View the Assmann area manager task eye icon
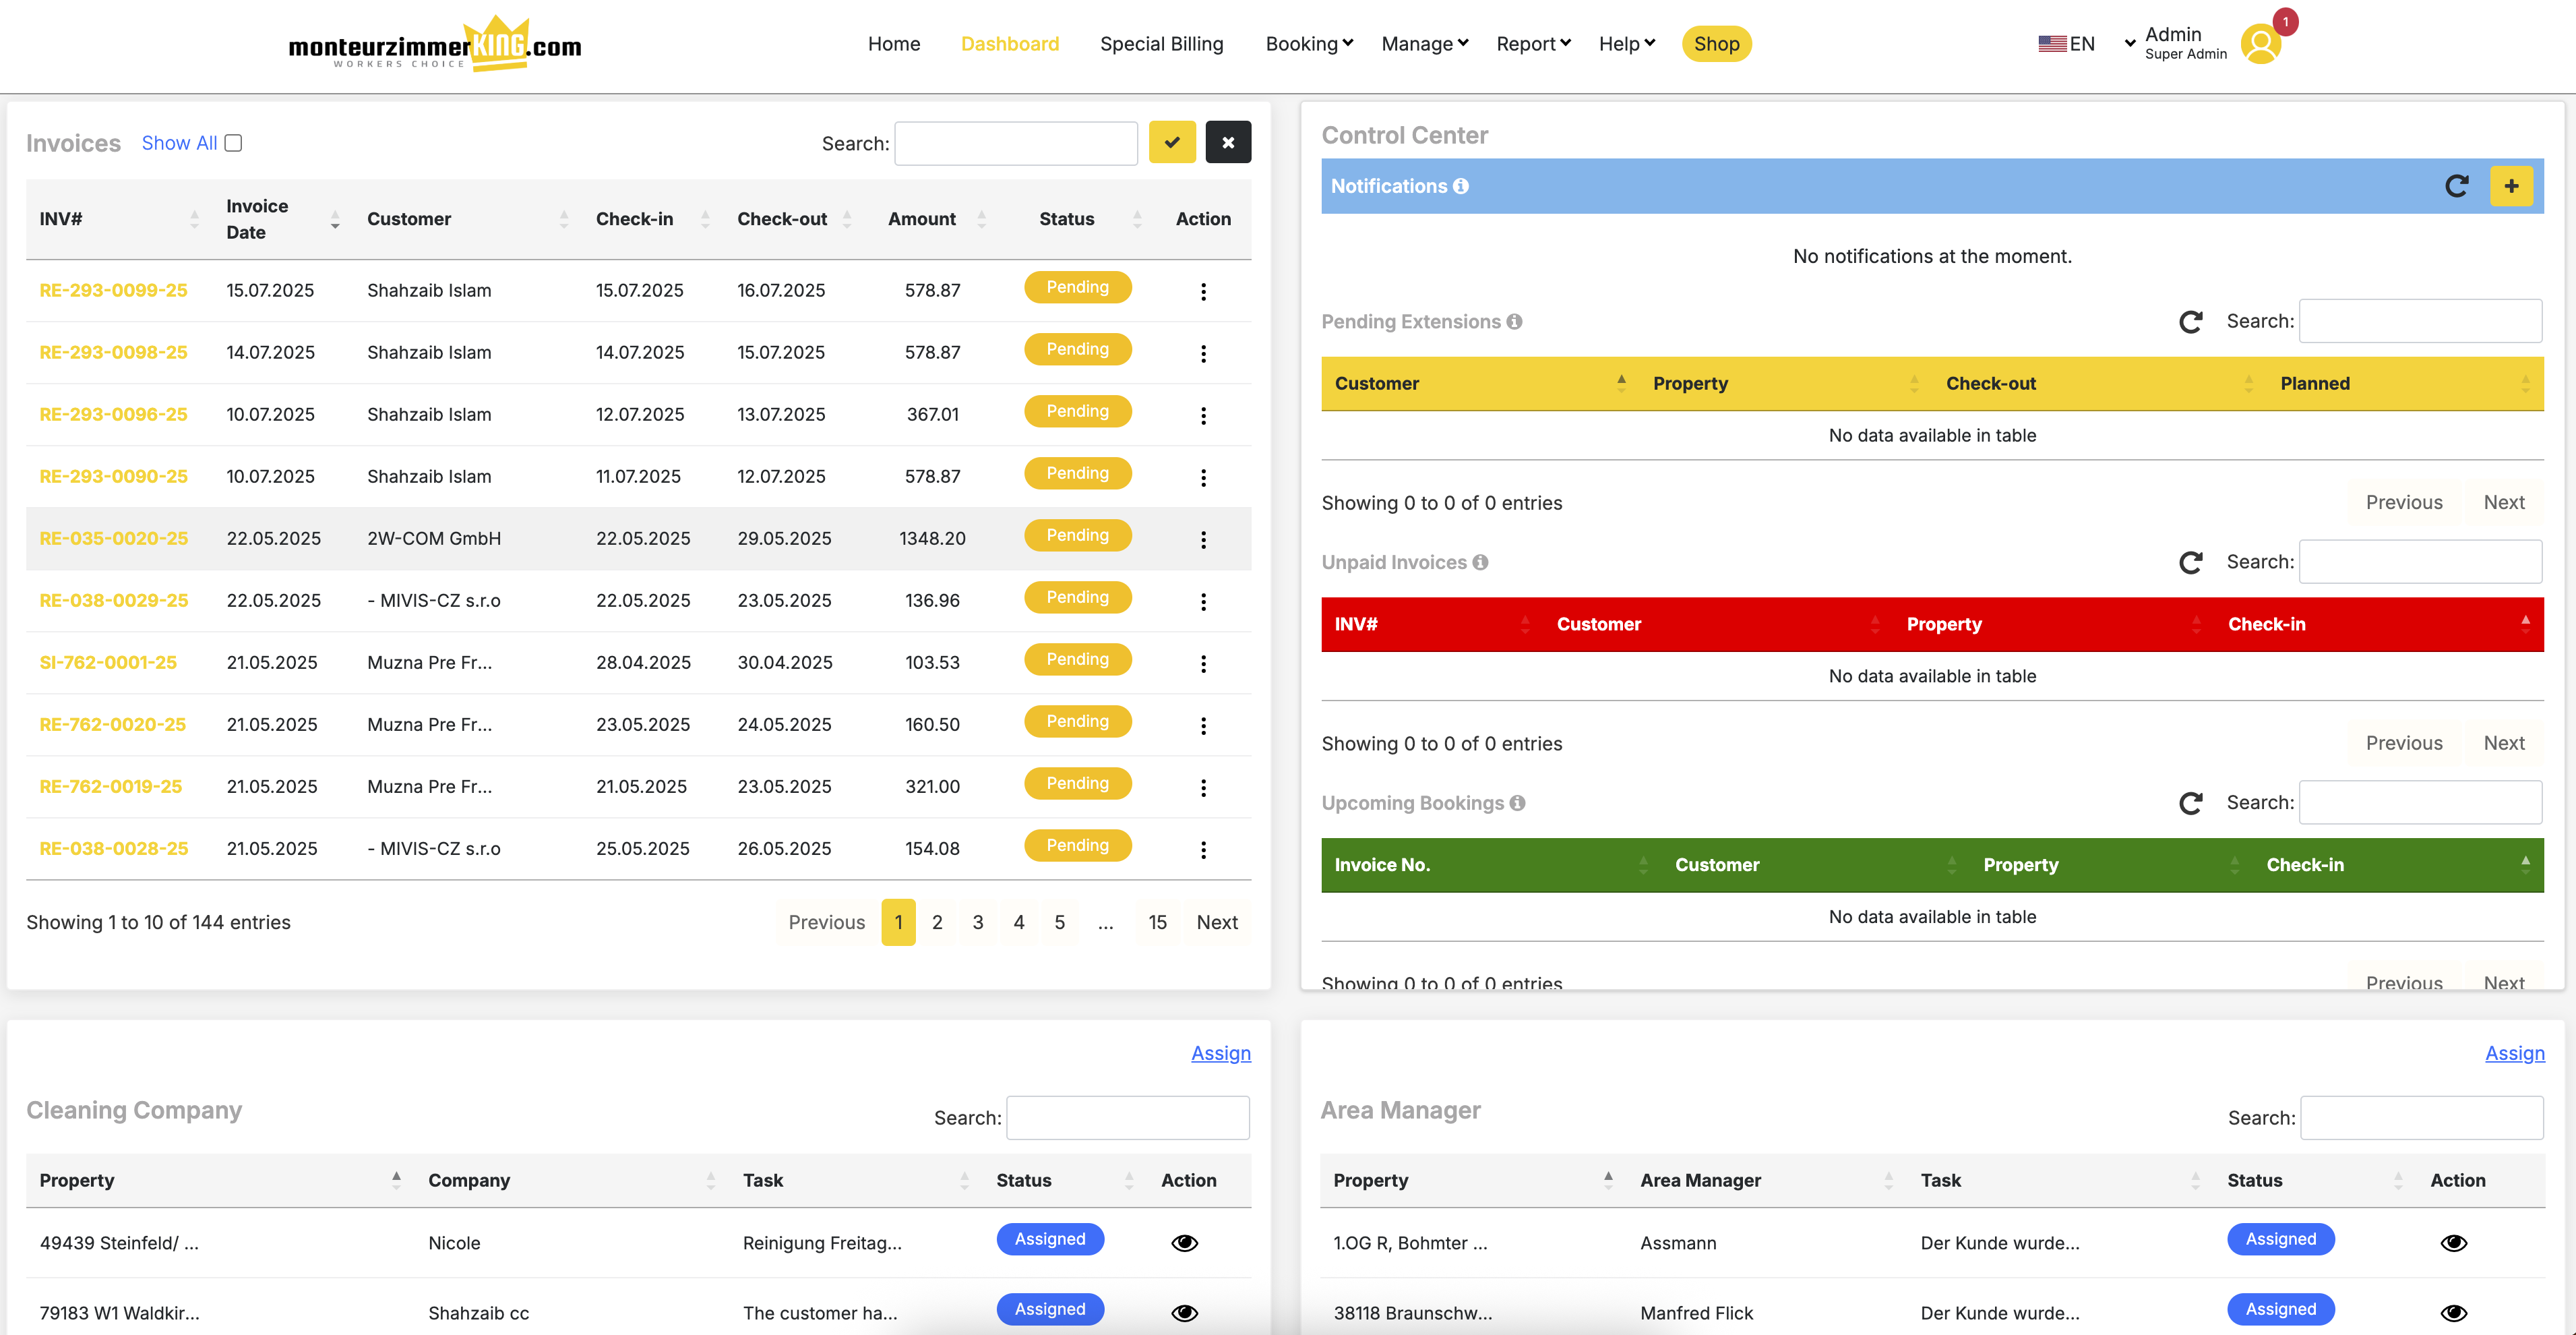 coord(2453,1243)
